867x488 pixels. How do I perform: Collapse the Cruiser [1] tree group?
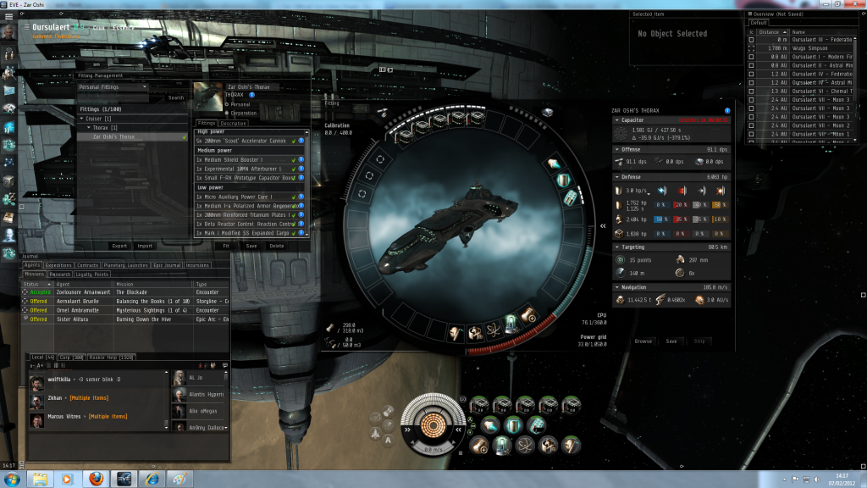click(x=83, y=119)
